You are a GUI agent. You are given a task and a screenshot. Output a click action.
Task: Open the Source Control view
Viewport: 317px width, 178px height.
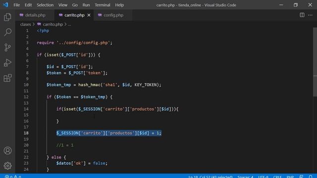(7, 47)
